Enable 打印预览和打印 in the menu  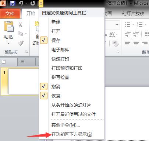coord(72,68)
